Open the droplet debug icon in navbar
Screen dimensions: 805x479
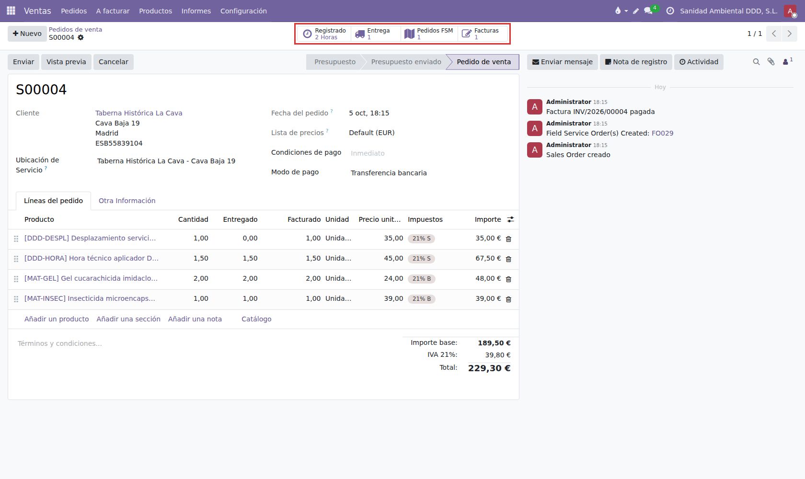coord(621,11)
